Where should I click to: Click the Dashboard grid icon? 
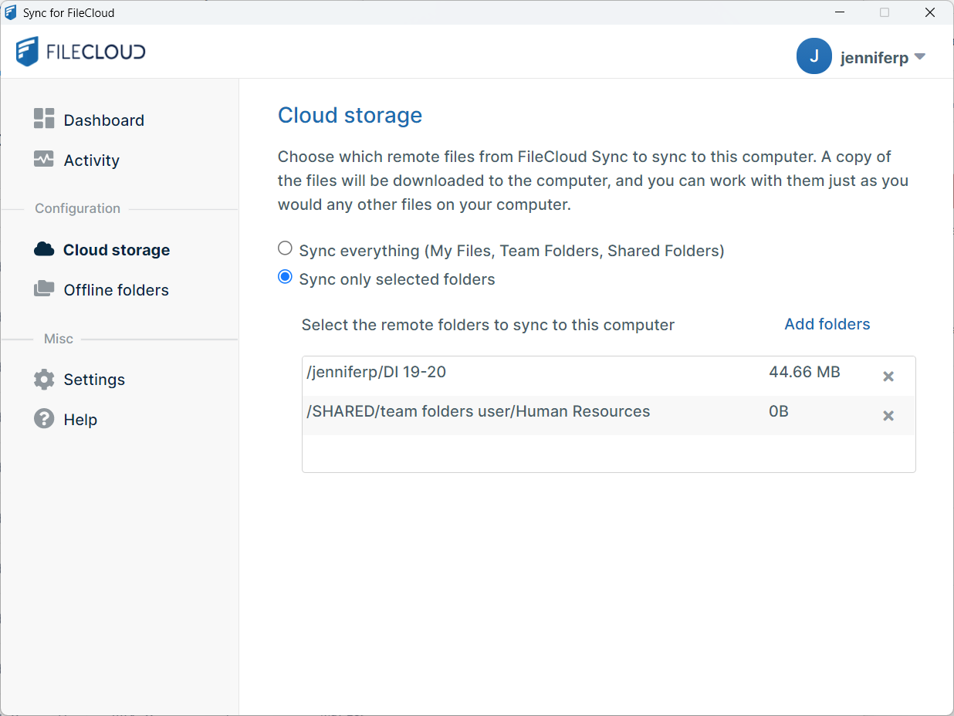click(44, 119)
